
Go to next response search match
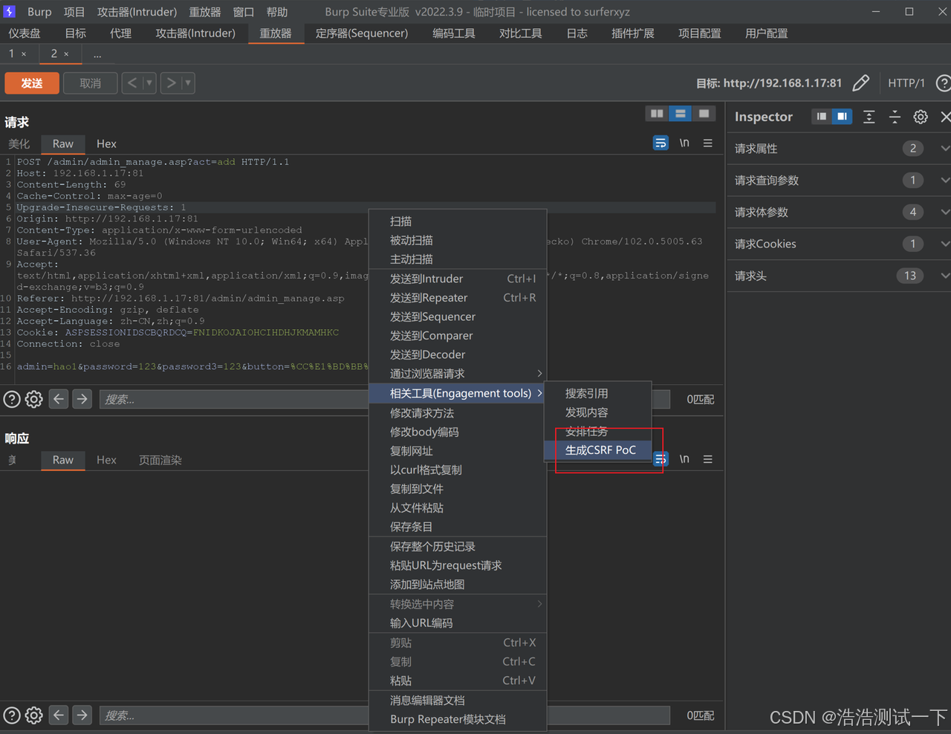tap(82, 715)
